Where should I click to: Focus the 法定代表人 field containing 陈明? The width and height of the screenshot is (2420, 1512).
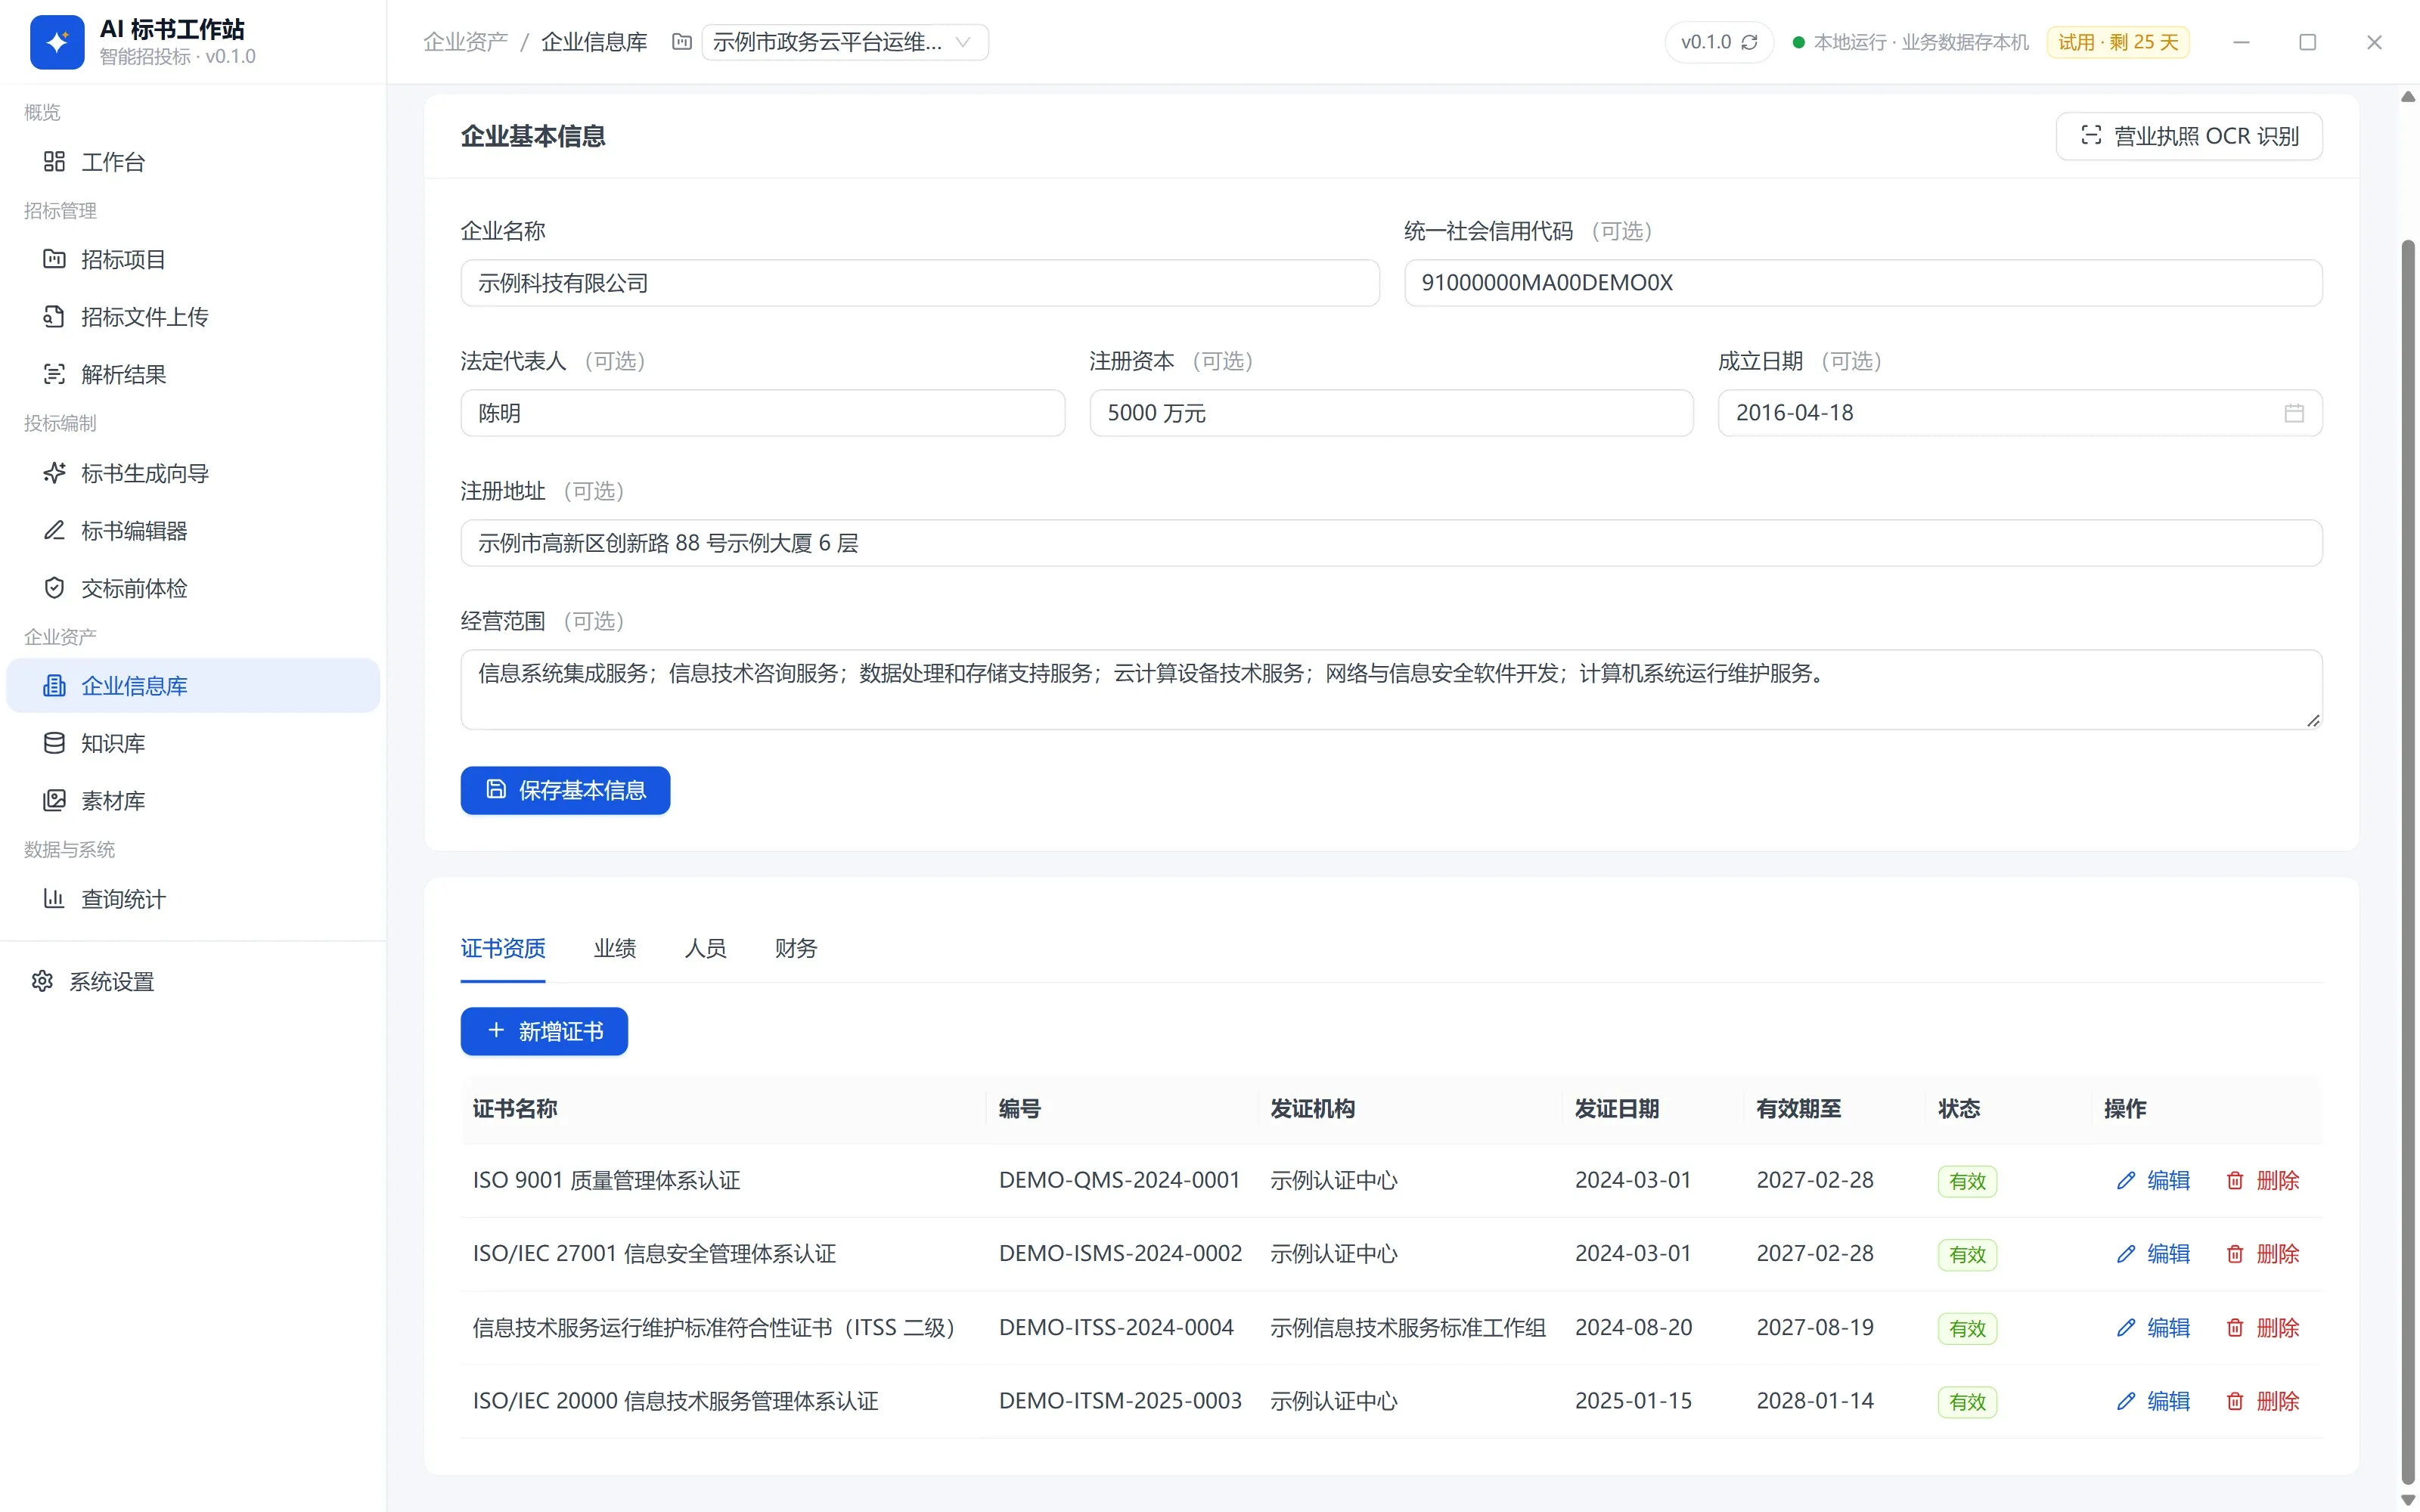pyautogui.click(x=763, y=413)
